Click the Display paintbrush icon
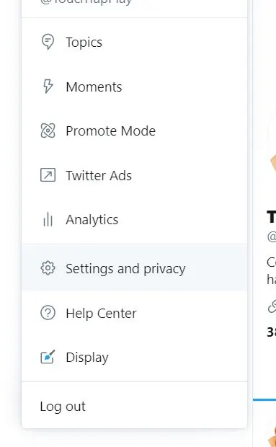This screenshot has width=276, height=447. [x=48, y=357]
